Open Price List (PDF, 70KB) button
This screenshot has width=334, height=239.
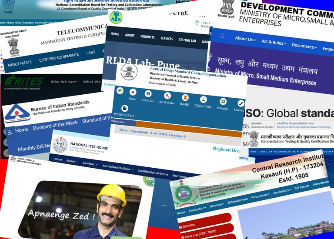(x=207, y=232)
